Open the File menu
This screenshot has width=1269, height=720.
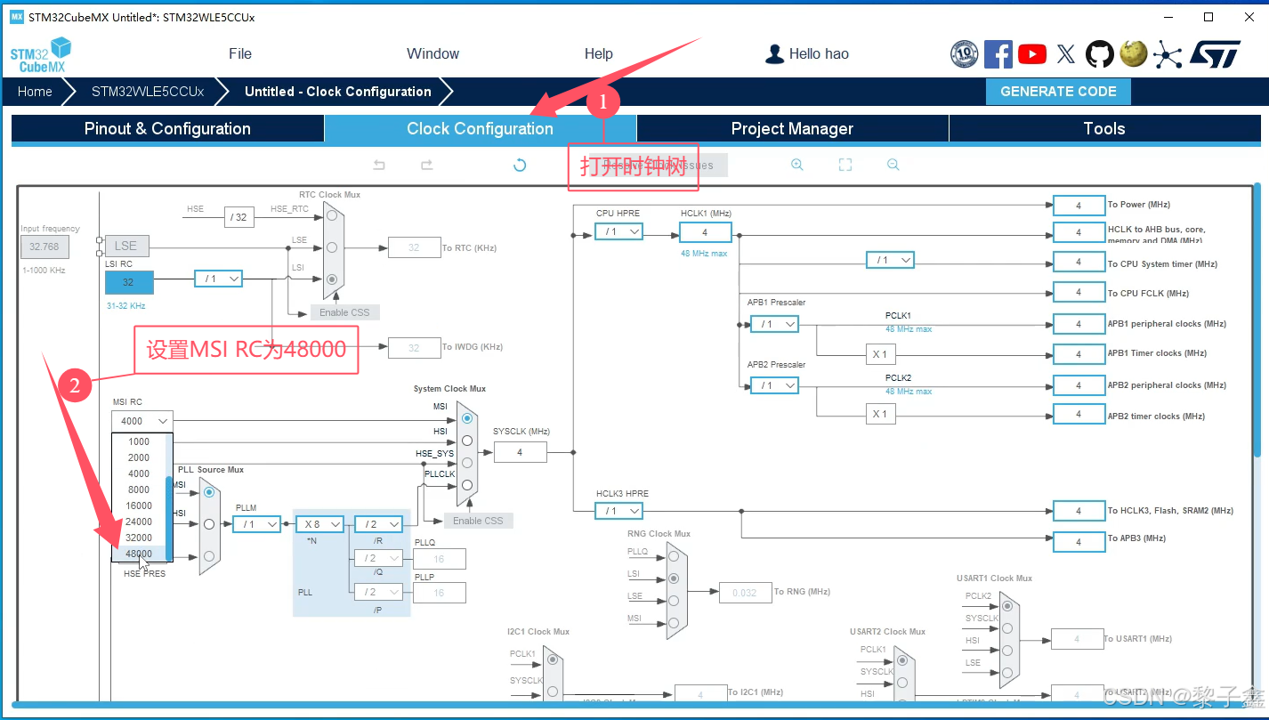[240, 54]
